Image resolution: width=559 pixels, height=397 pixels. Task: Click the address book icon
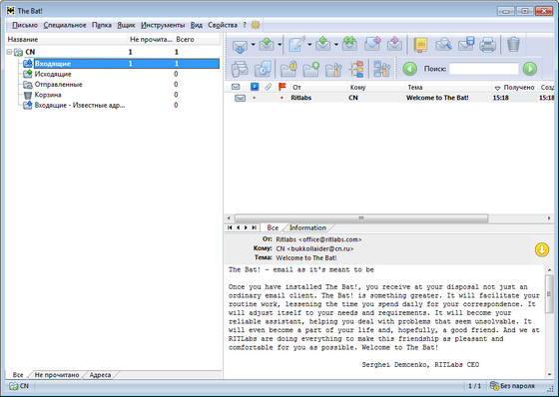click(420, 45)
